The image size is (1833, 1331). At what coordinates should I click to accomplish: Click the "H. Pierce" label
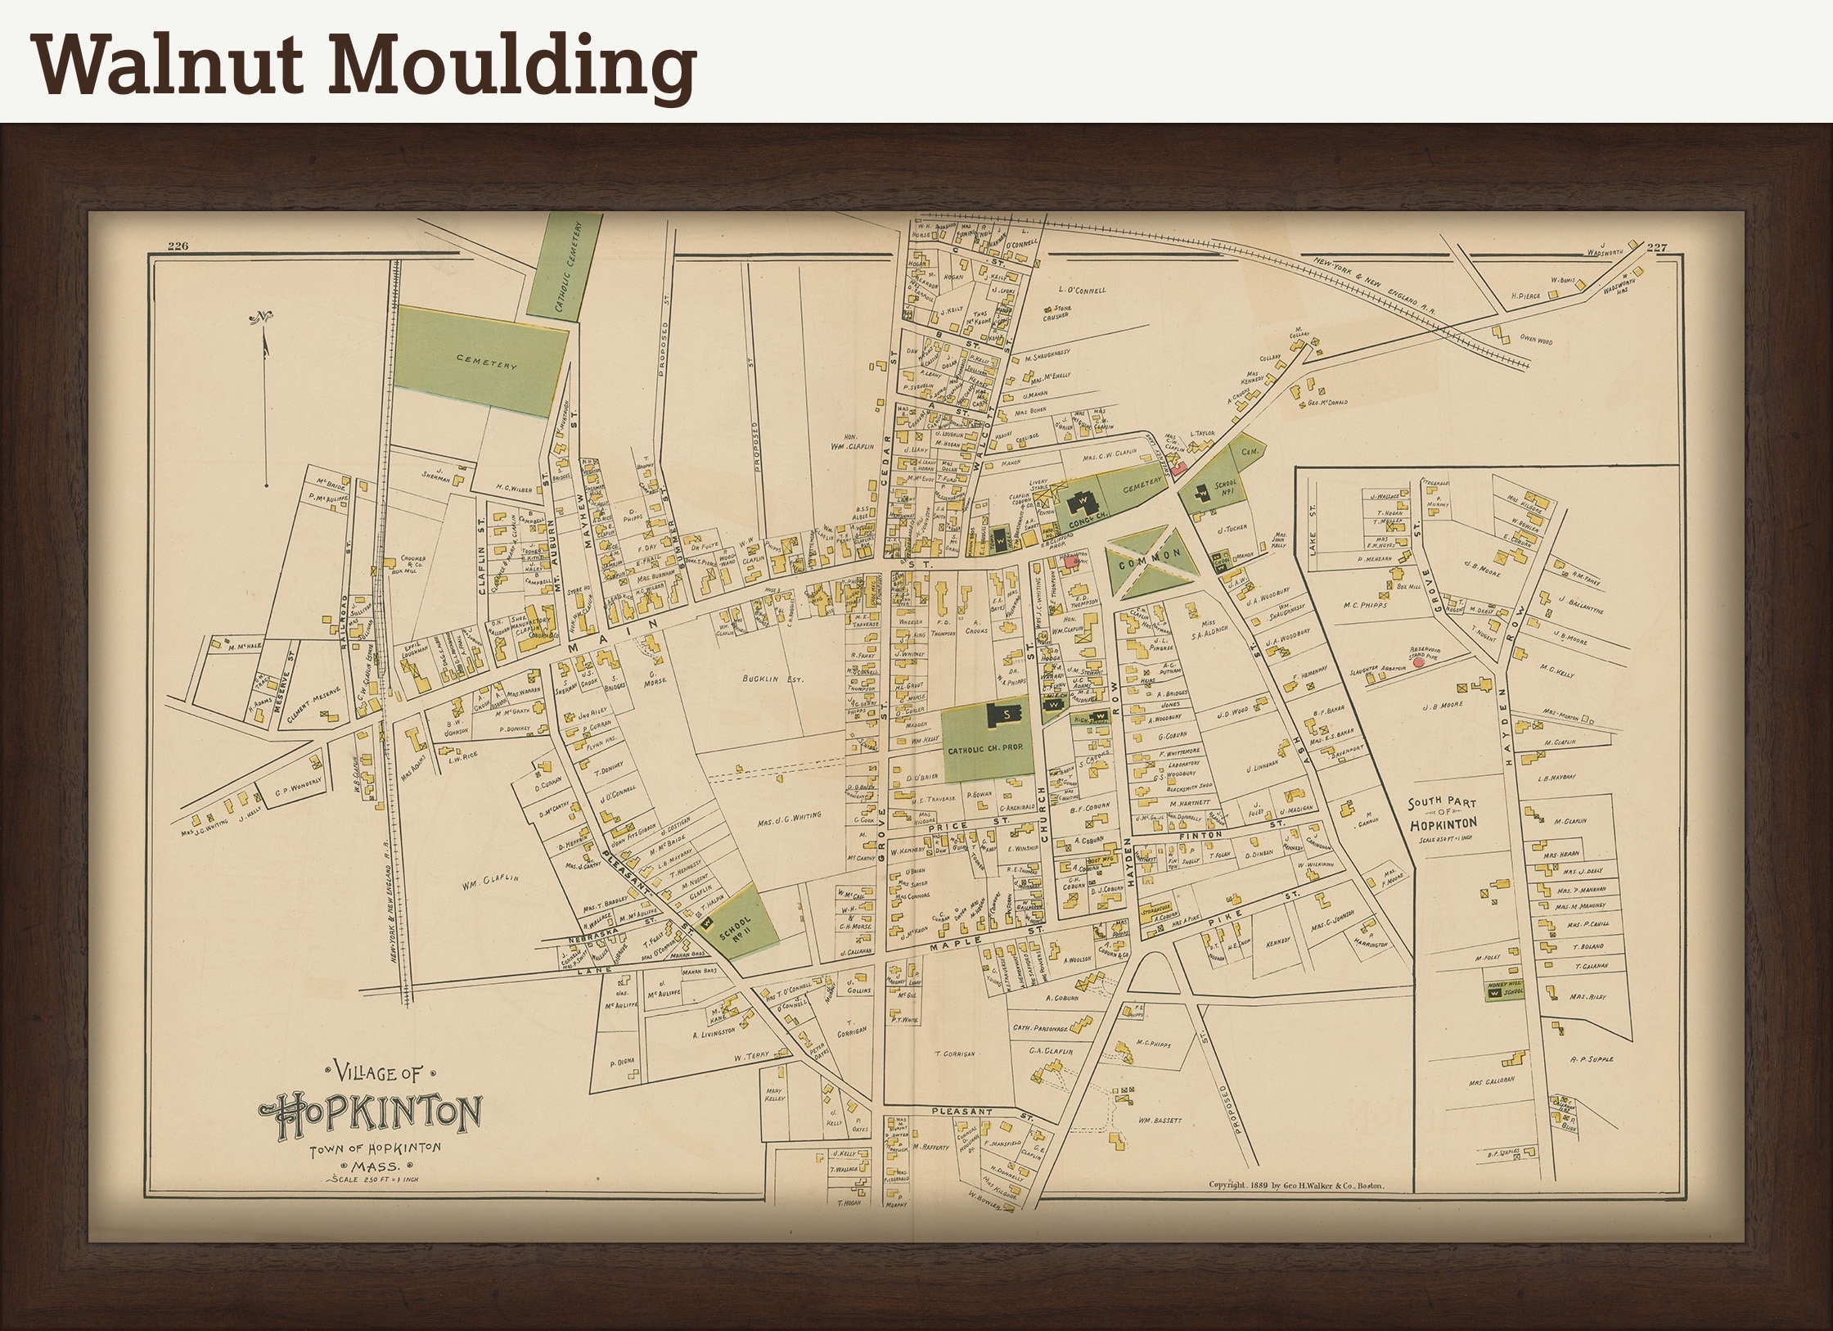(x=1526, y=296)
